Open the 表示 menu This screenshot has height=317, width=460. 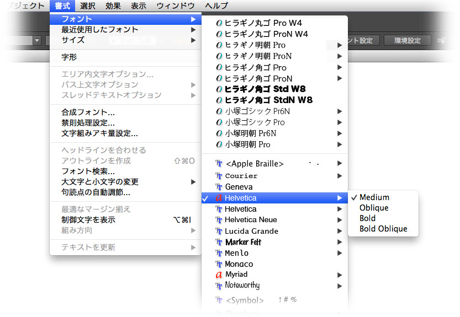(139, 6)
